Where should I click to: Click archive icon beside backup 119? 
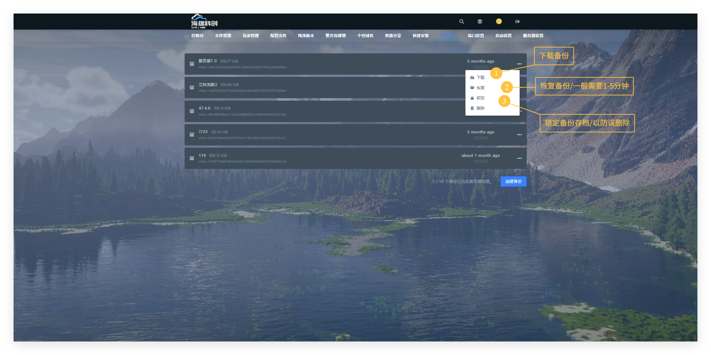tap(192, 158)
